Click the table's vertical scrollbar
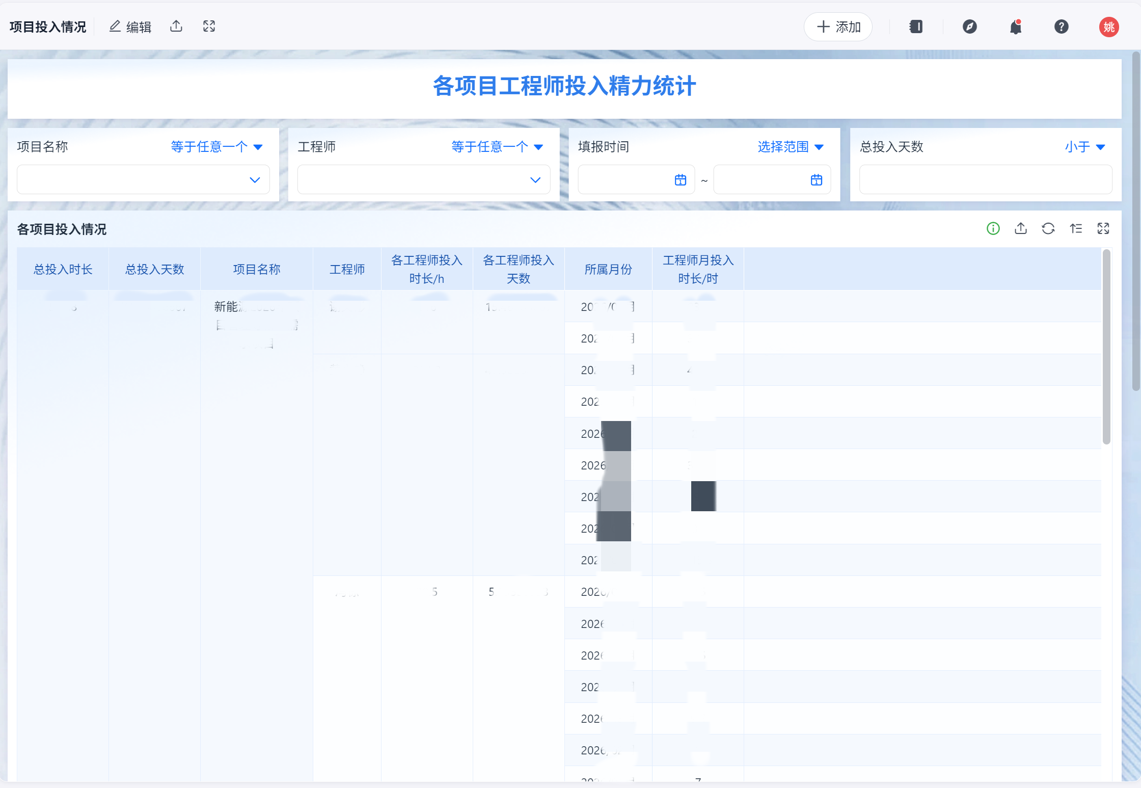The image size is (1141, 788). (x=1106, y=347)
